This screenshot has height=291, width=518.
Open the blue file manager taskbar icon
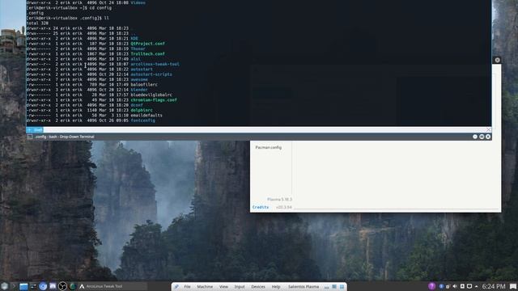coord(23,286)
